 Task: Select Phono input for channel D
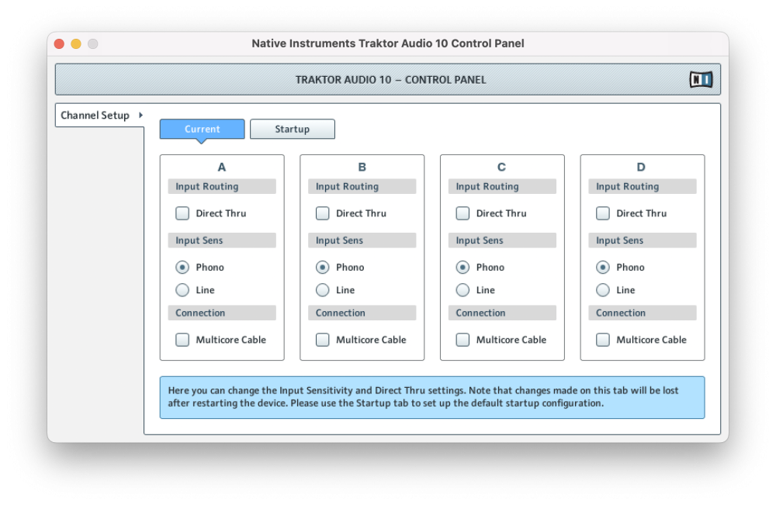pos(603,267)
